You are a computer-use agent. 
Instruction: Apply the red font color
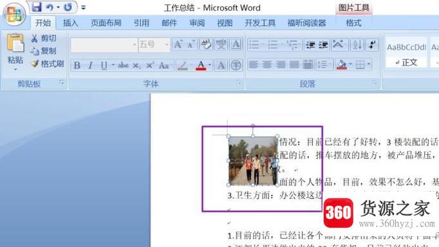coord(201,66)
